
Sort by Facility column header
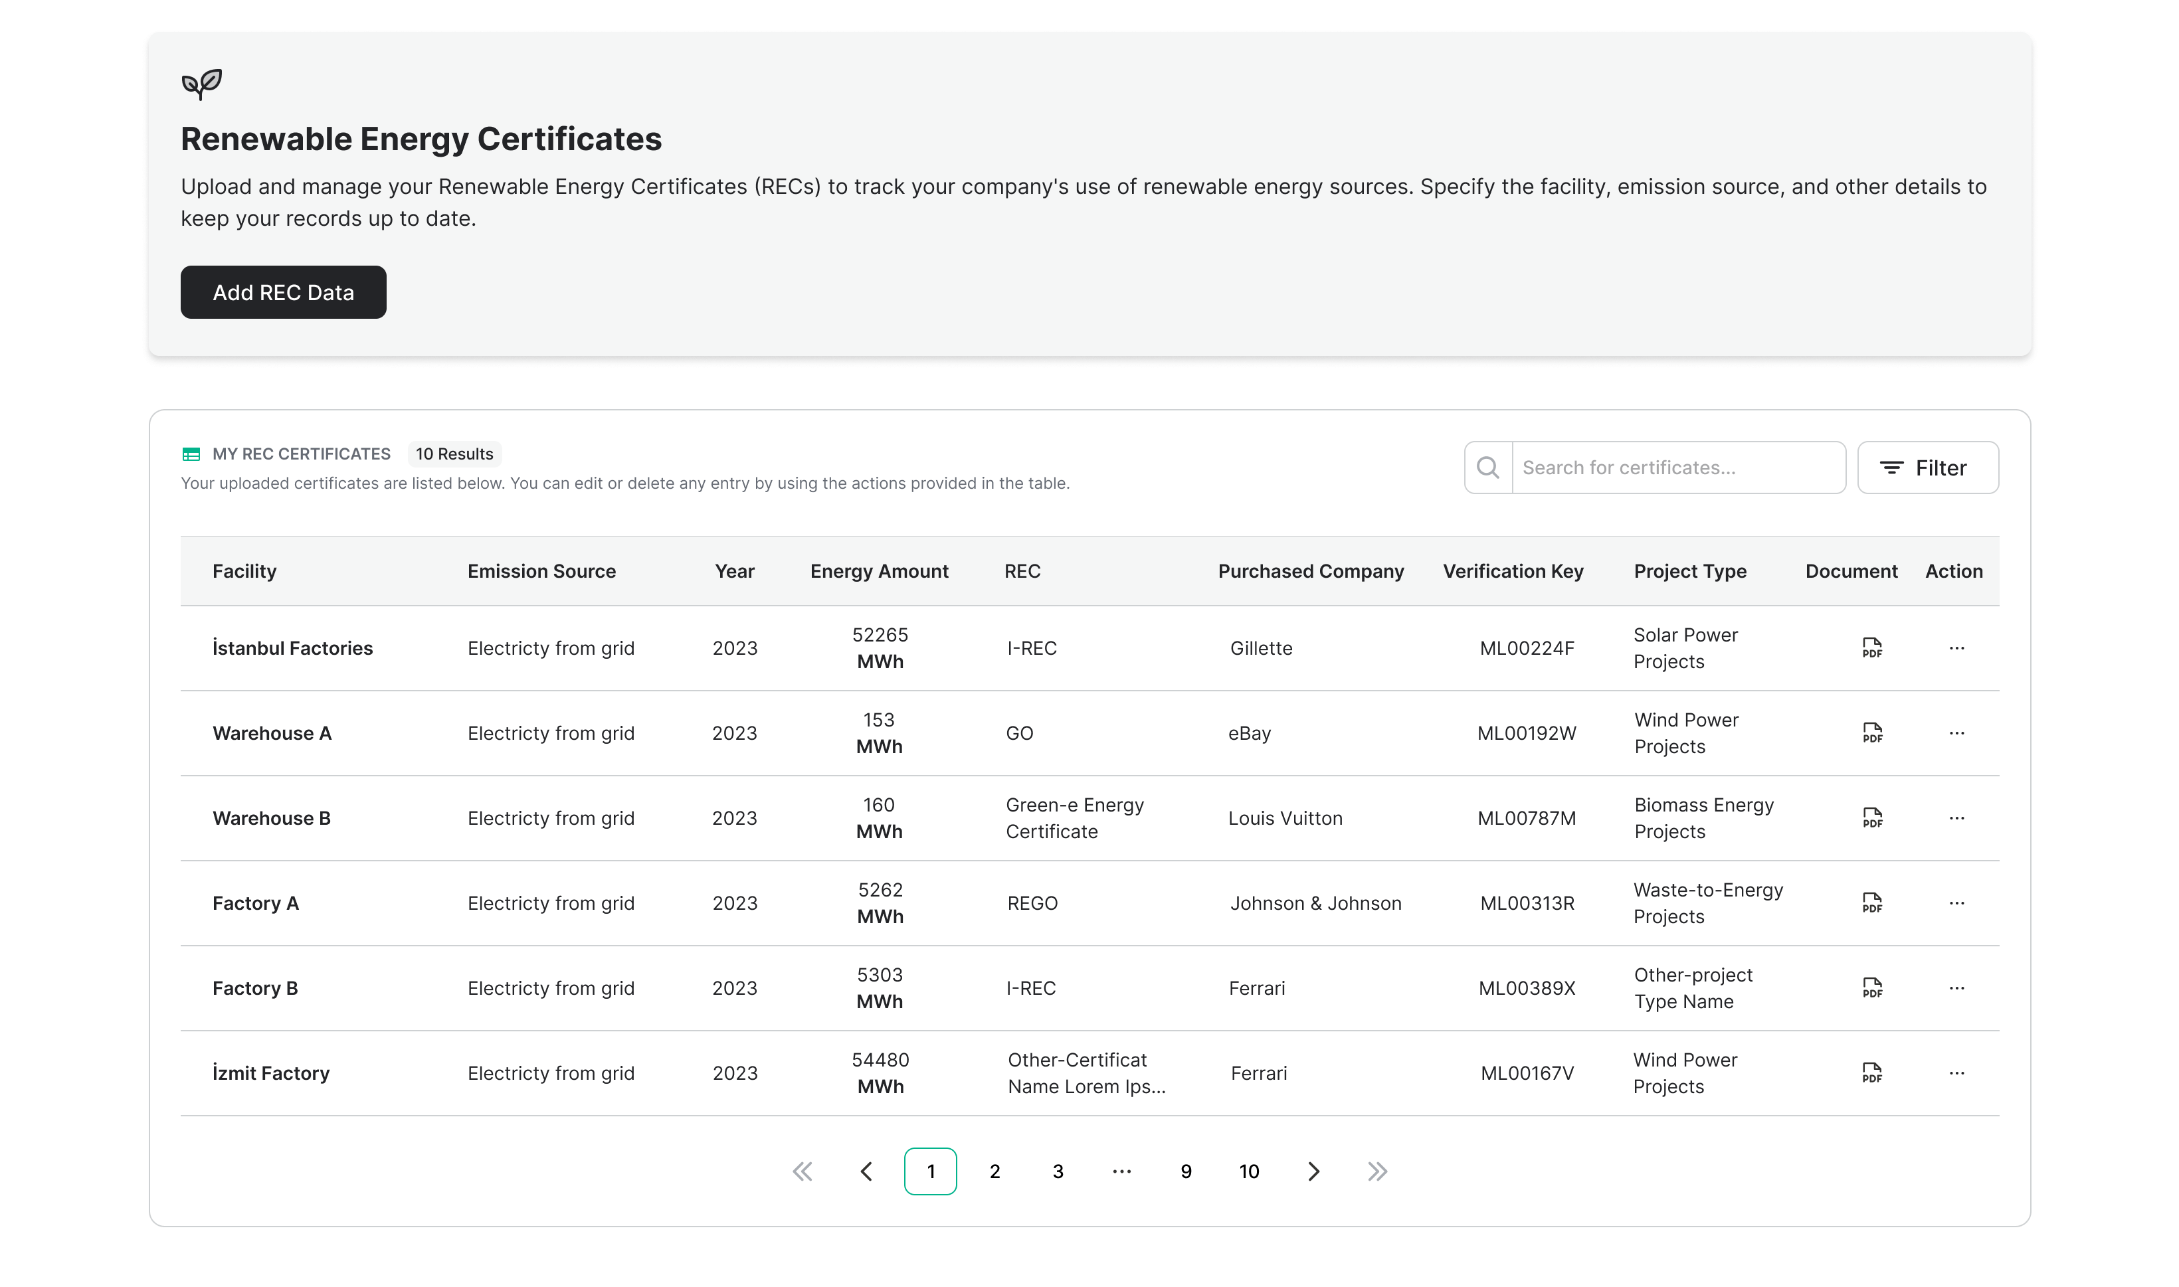tap(244, 570)
